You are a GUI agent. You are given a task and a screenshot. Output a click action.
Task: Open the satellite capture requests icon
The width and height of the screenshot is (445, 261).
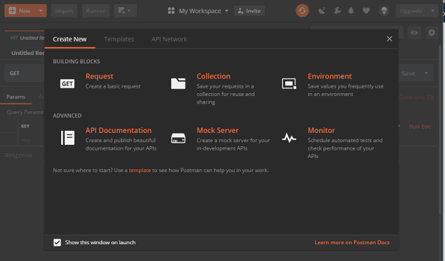click(x=322, y=11)
